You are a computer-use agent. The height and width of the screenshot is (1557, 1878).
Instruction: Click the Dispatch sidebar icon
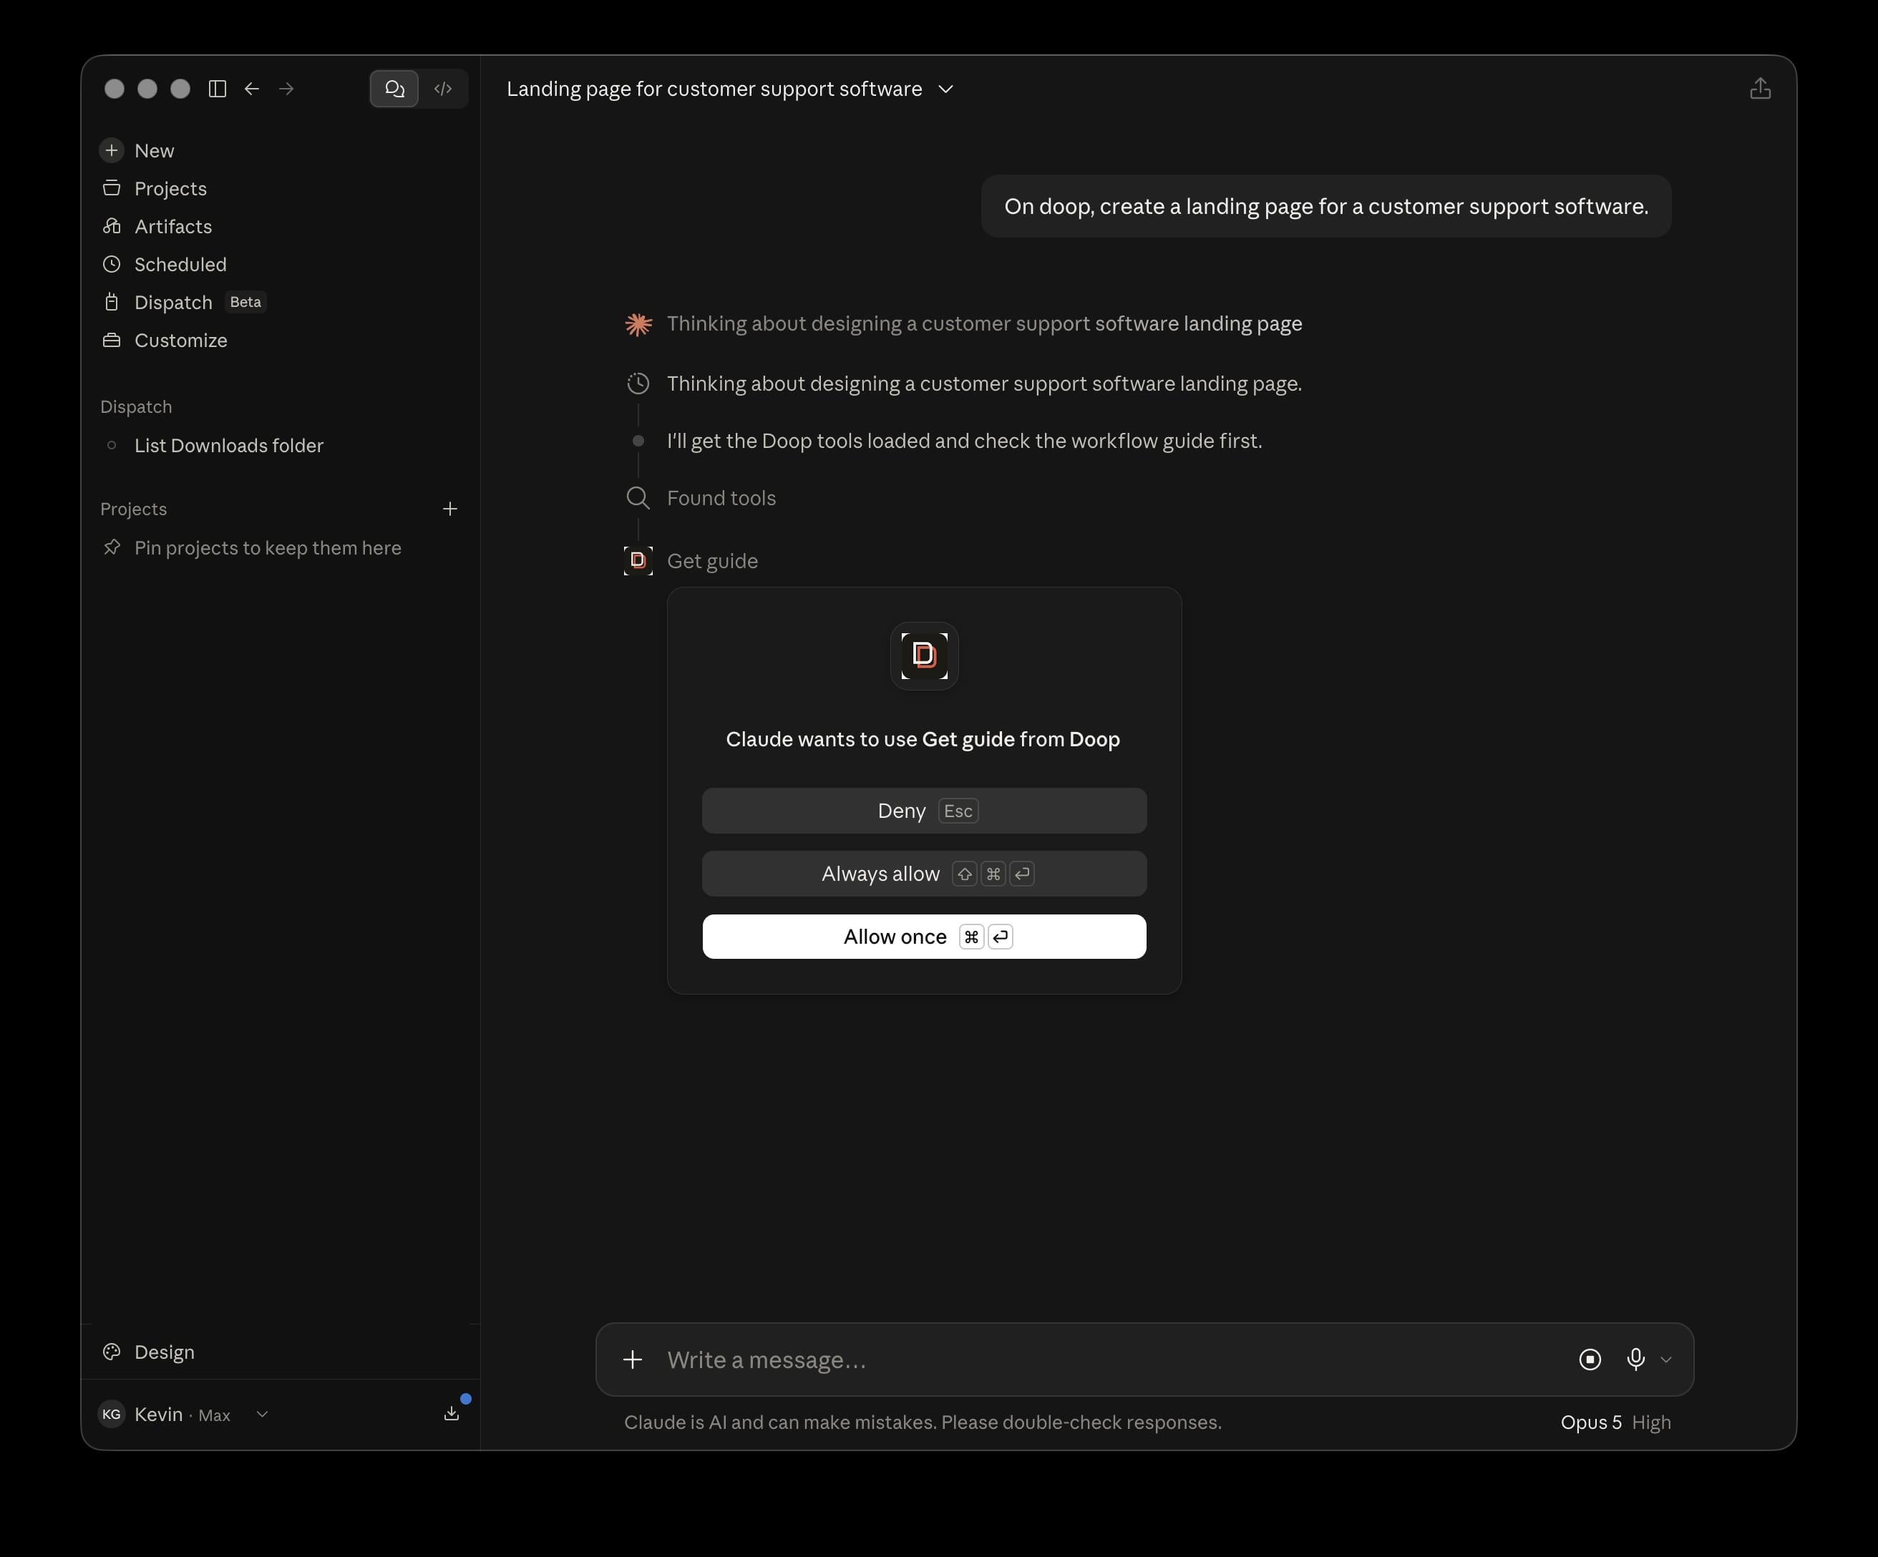112,302
